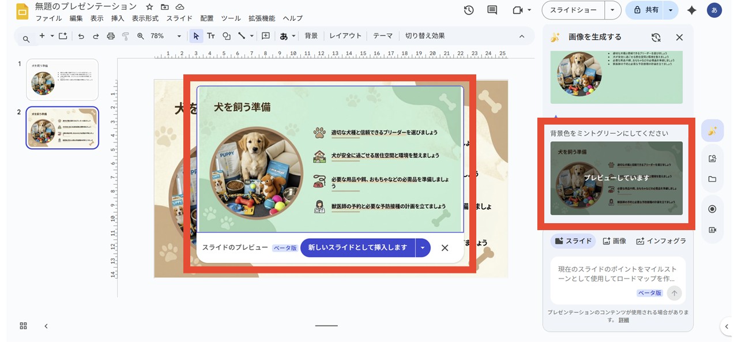Viewport: 738px width, 342px height.
Task: Click the Undo icon
Action: click(82, 36)
